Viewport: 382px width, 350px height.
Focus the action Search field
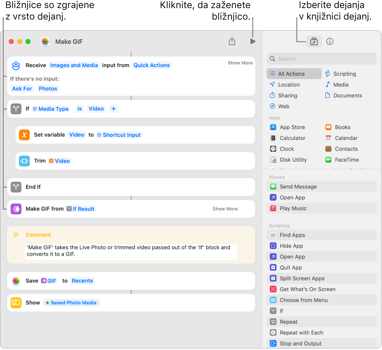[x=322, y=59]
